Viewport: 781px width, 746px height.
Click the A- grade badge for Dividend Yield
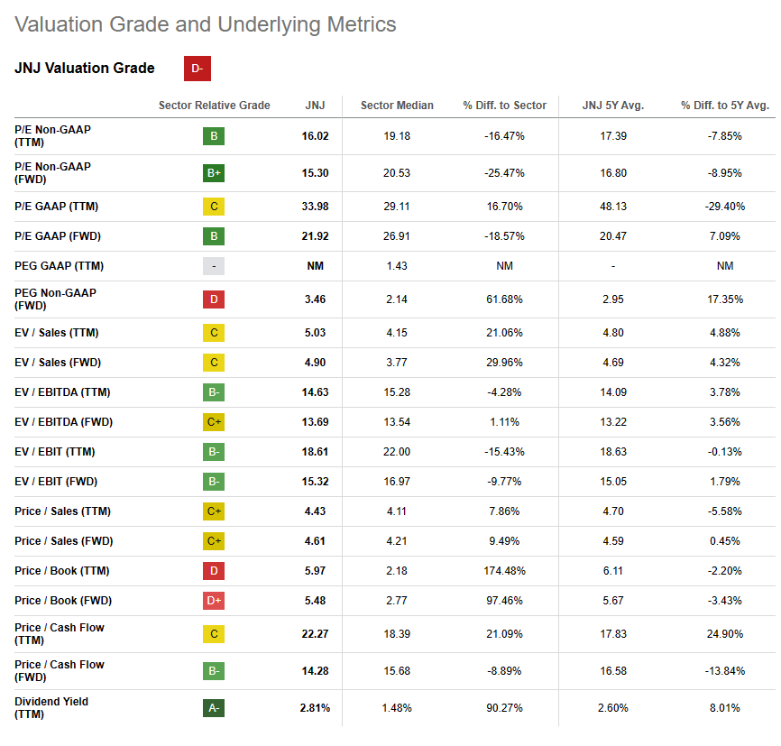coord(214,708)
